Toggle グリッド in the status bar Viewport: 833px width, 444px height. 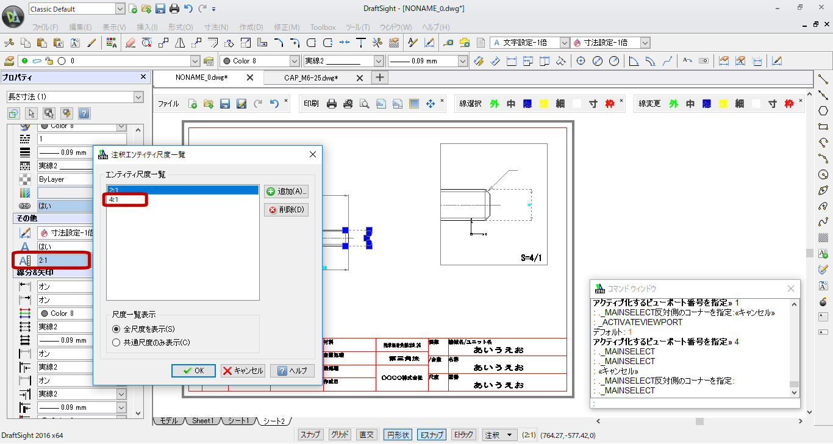[x=340, y=435]
